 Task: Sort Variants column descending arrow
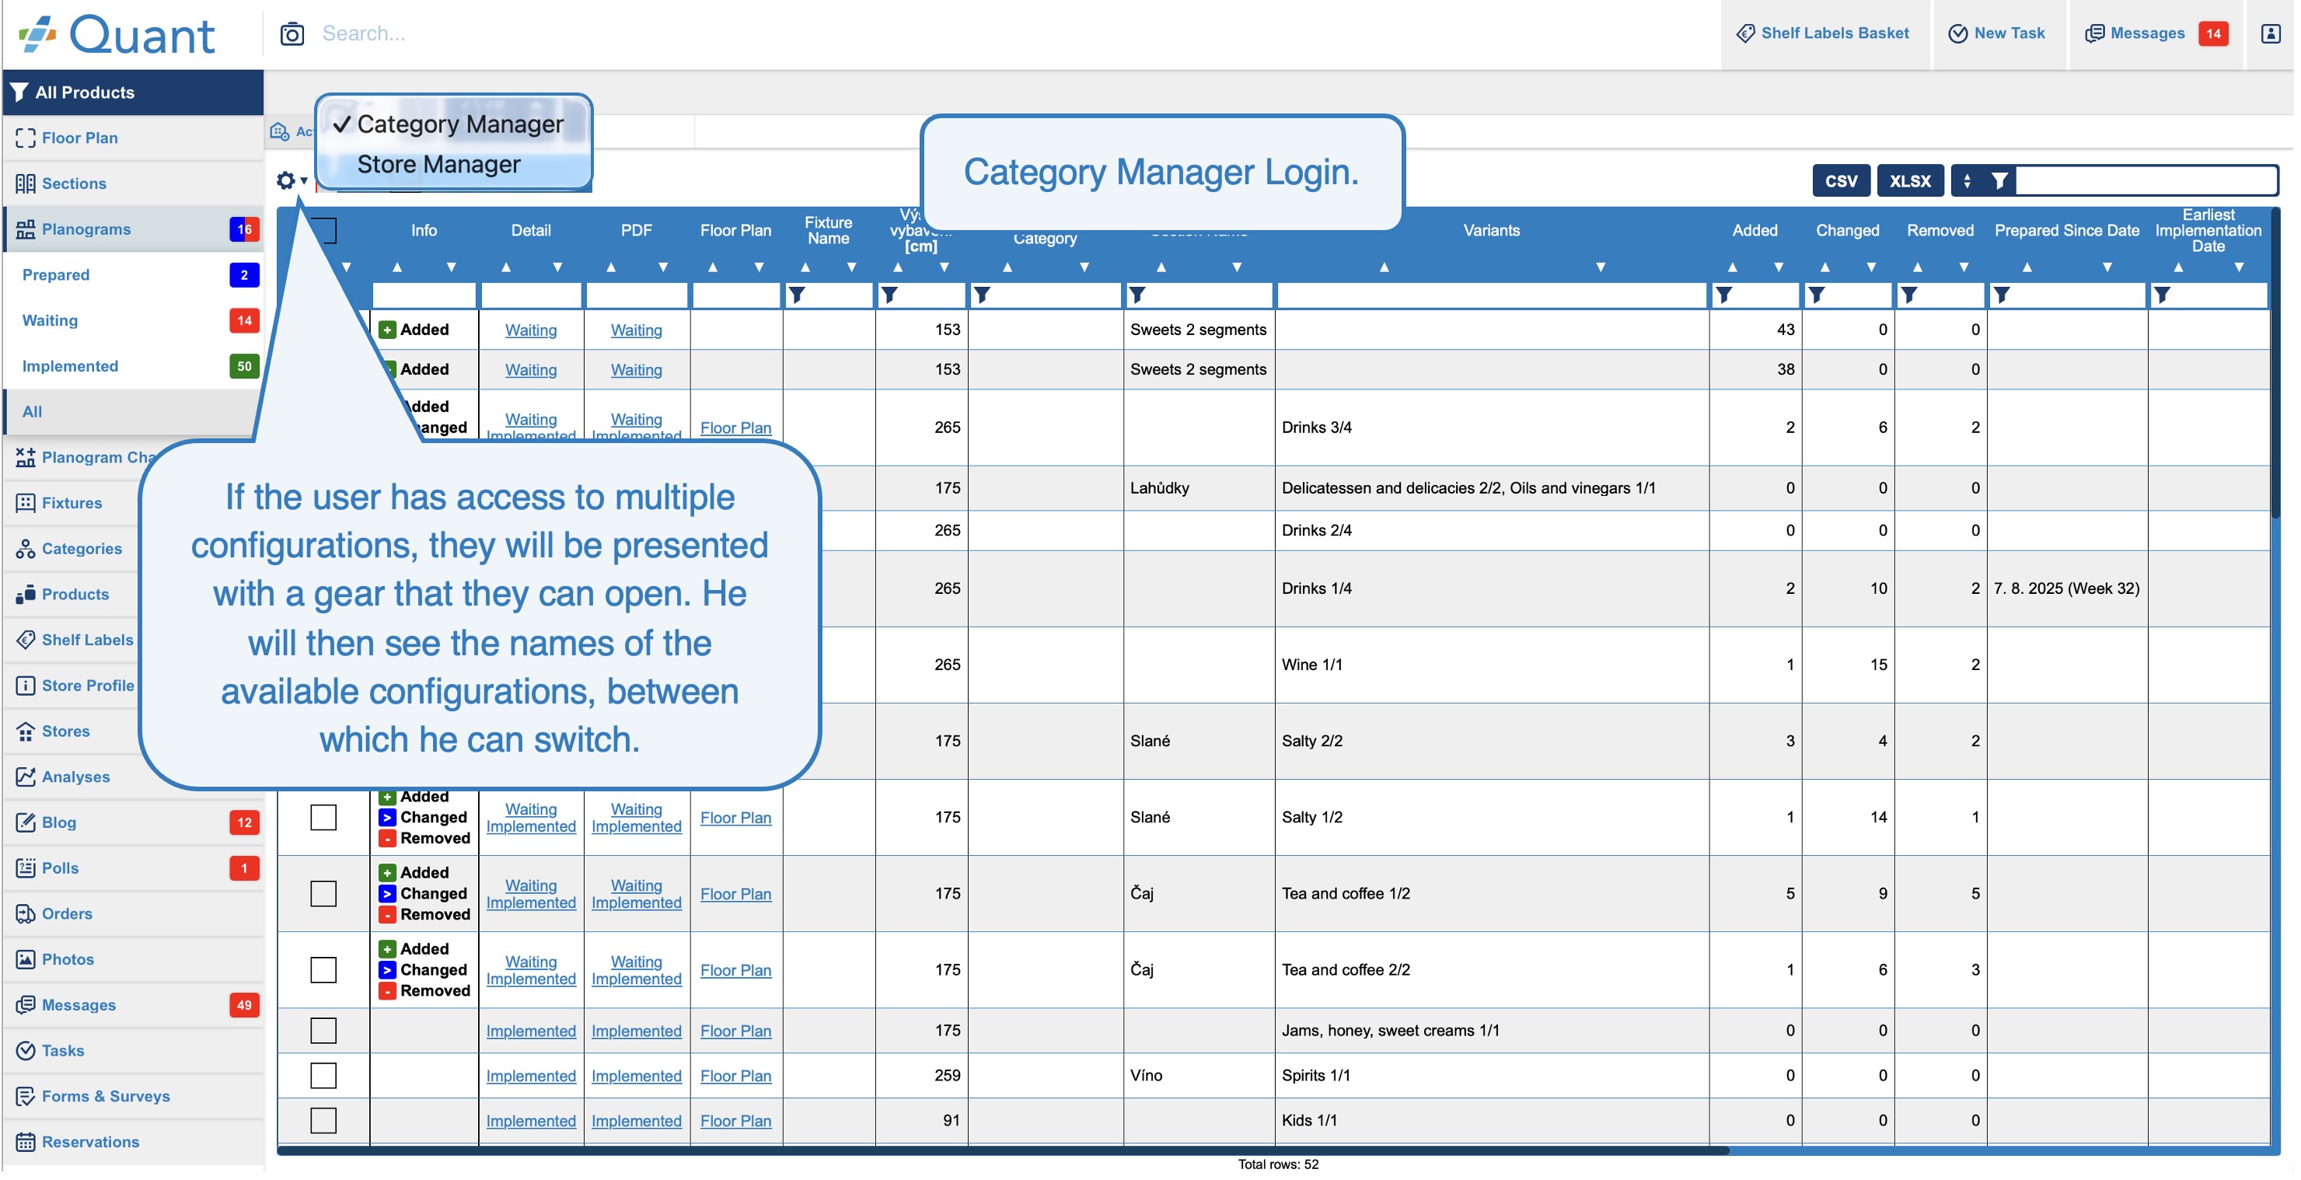point(1601,267)
